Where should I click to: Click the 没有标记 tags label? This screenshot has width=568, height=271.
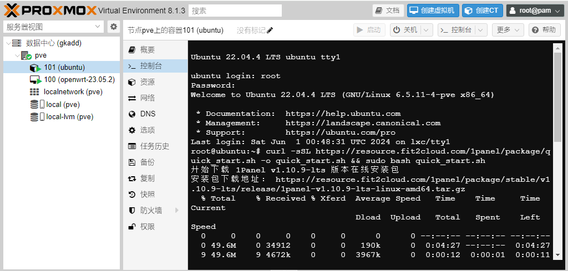click(x=251, y=30)
